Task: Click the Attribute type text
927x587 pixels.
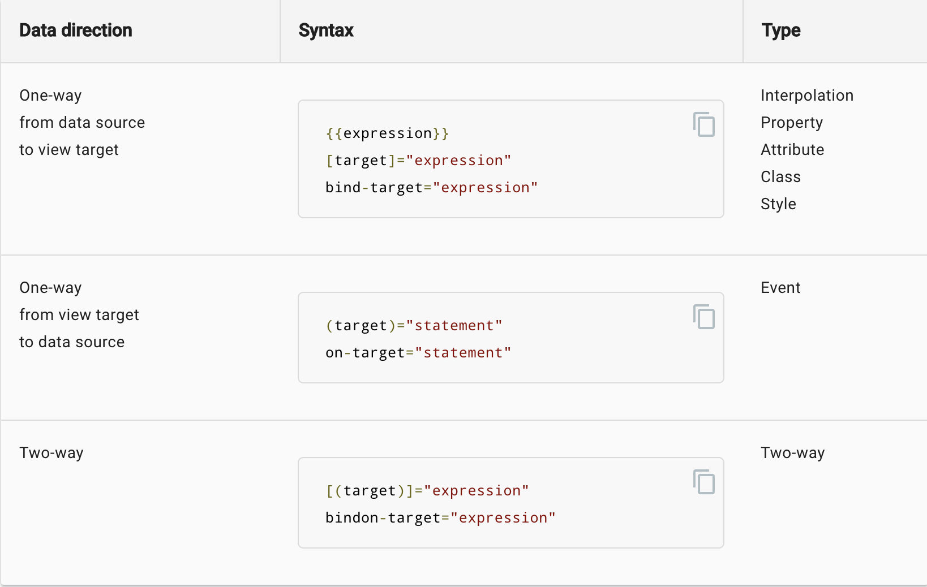Action: click(792, 150)
